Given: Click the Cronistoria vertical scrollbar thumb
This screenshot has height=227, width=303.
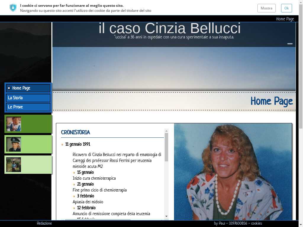Looking at the screenshot, I should [x=166, y=147].
